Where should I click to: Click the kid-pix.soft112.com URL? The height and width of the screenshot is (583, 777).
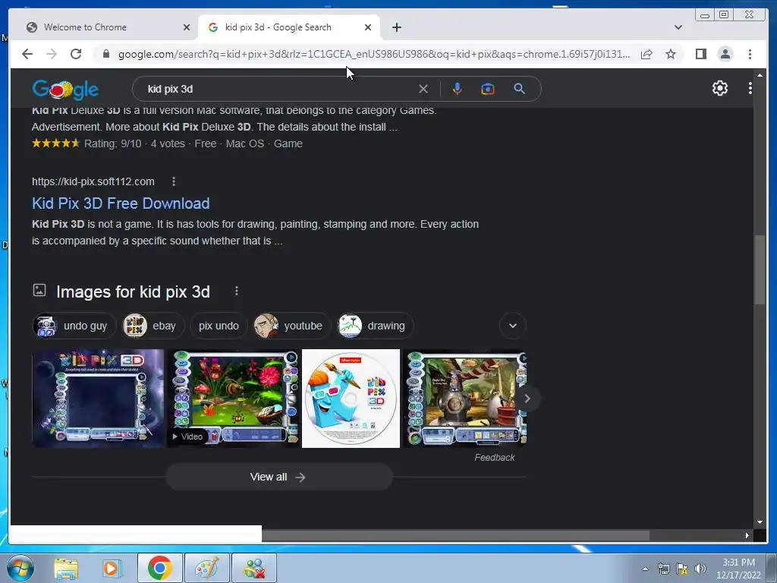tap(93, 181)
